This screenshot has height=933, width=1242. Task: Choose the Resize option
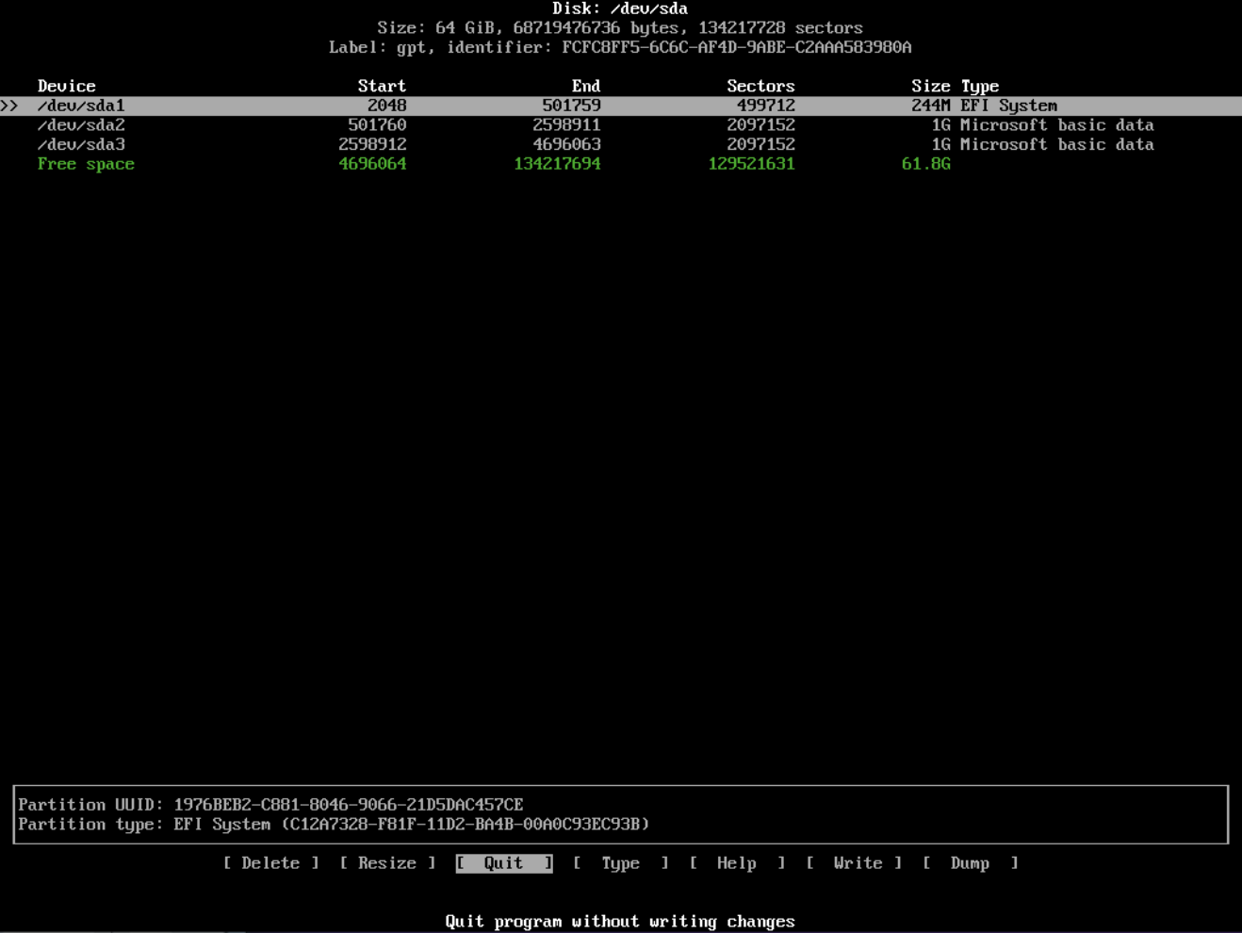(x=387, y=863)
